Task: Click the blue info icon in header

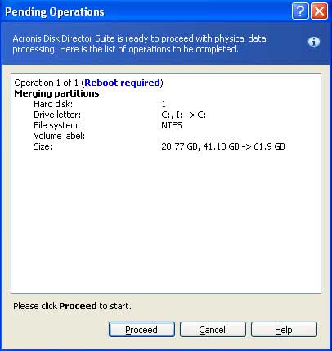Action: [314, 43]
